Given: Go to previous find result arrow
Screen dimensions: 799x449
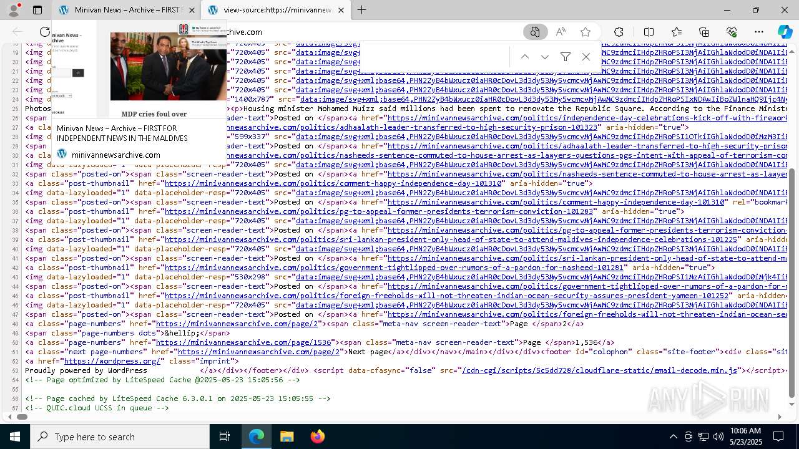Looking at the screenshot, I should [525, 57].
